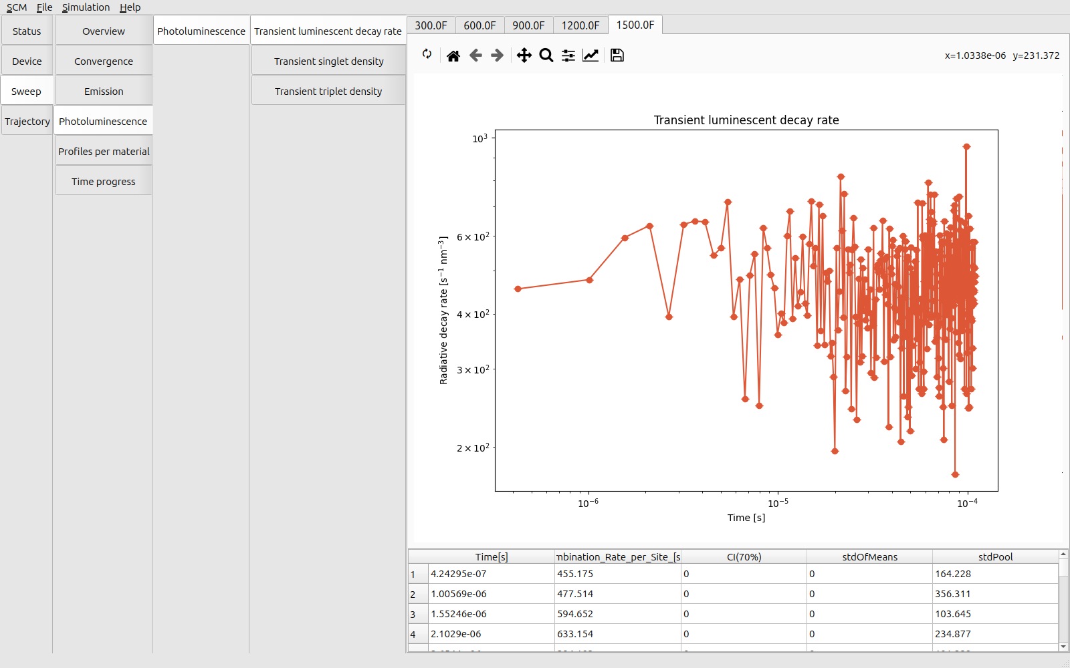1070x668 pixels.
Task: Select the 1200.0F tab
Action: [x=580, y=25]
